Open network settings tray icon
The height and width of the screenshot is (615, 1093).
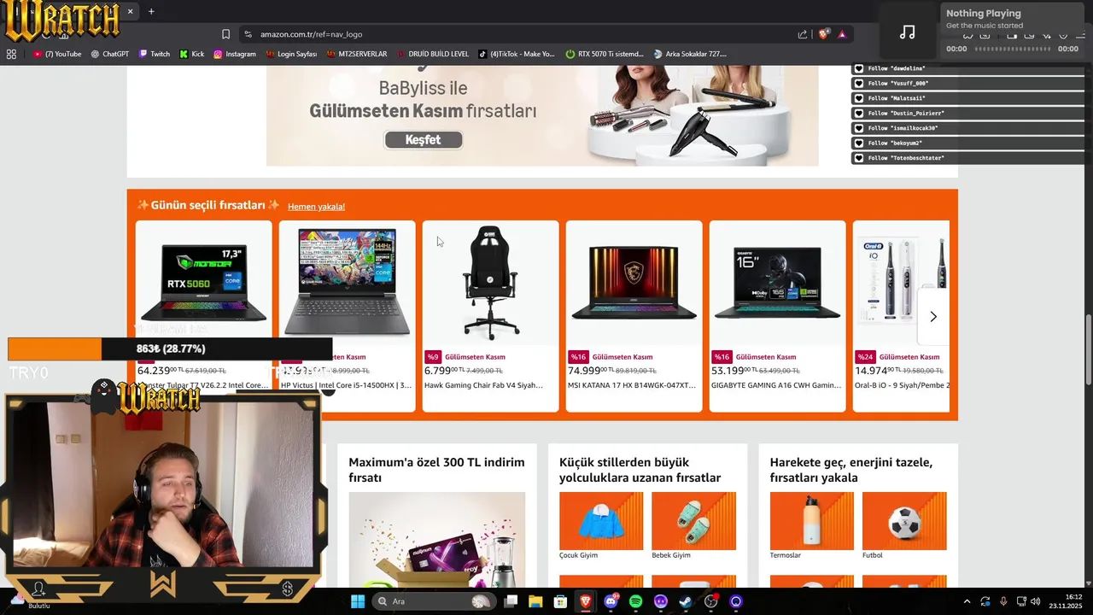[x=1022, y=601]
